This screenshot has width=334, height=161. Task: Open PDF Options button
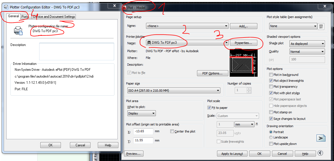point(212,73)
